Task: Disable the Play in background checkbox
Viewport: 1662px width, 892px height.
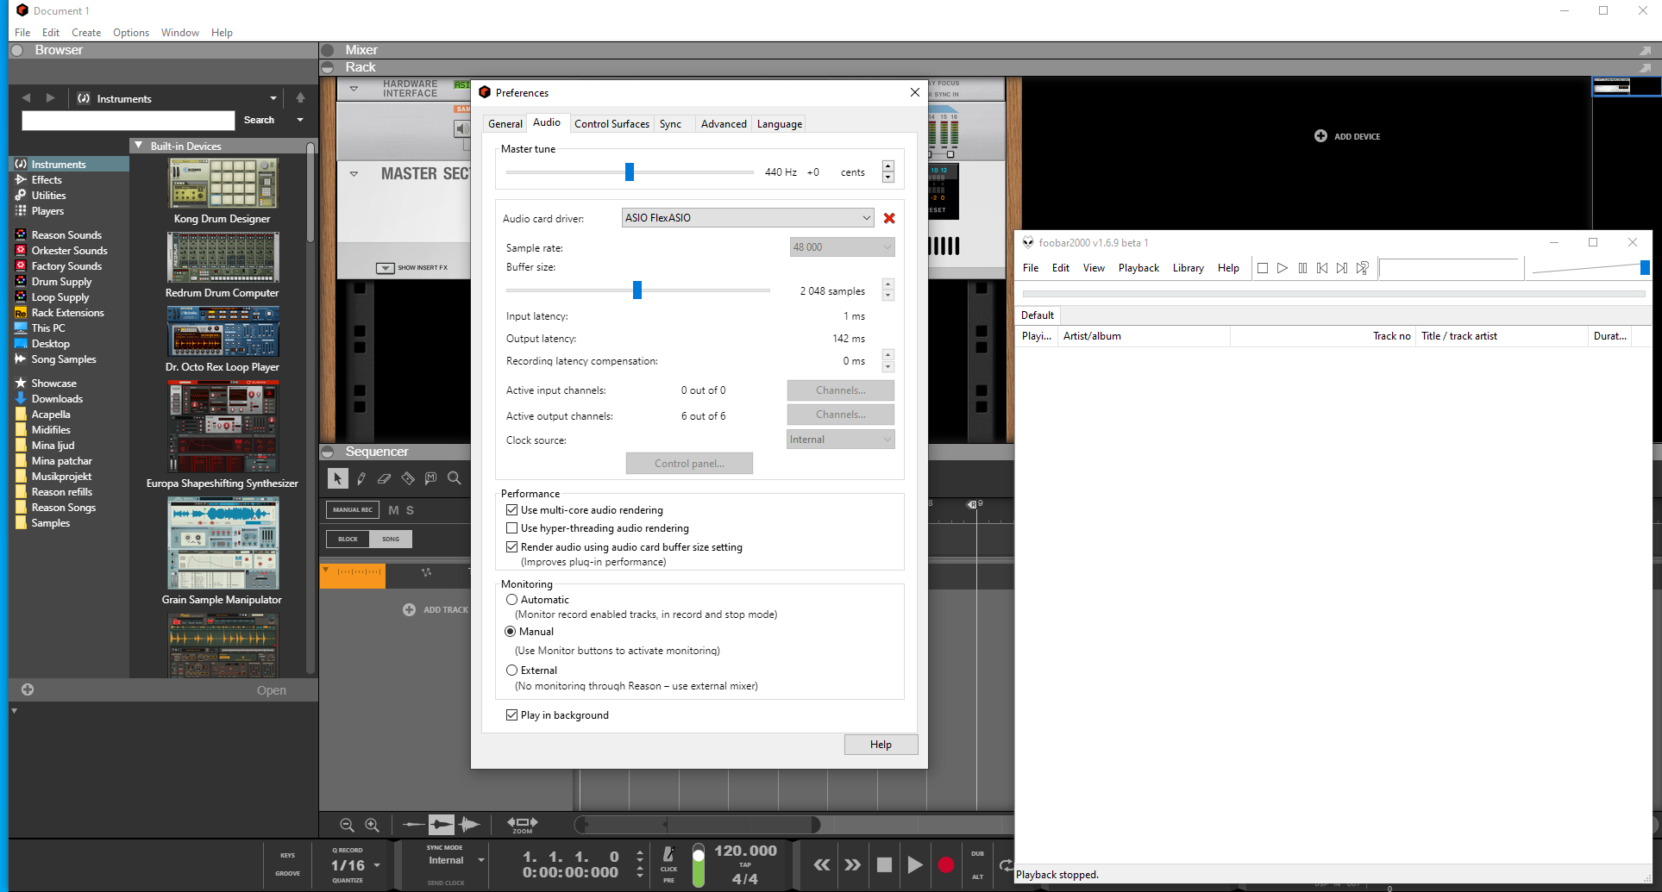Action: click(x=511, y=714)
